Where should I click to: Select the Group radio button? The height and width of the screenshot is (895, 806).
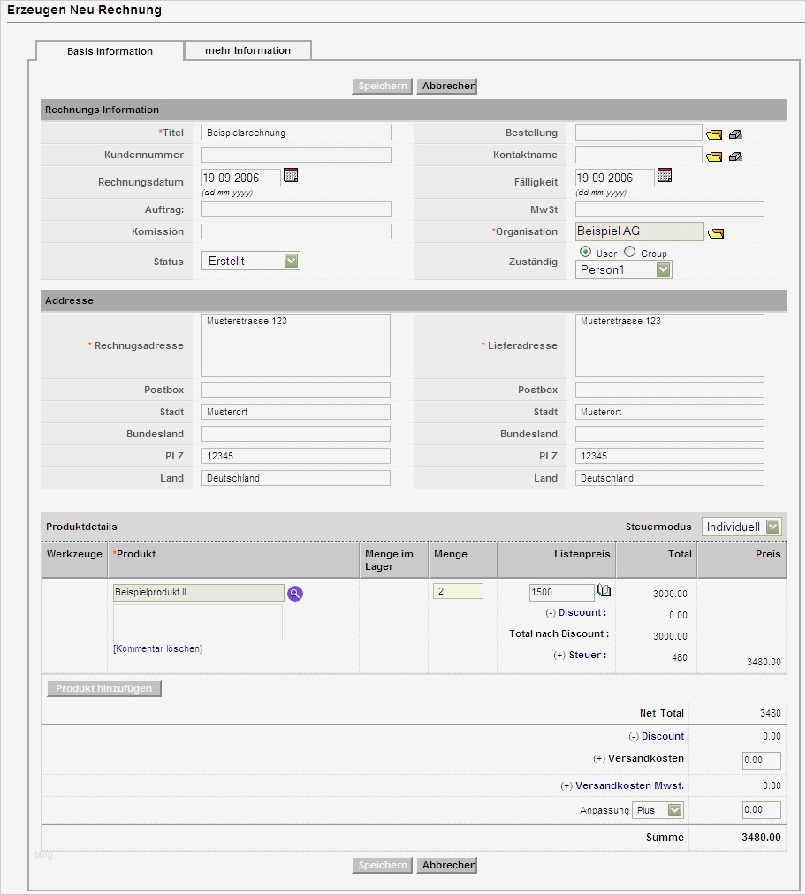pyautogui.click(x=629, y=252)
